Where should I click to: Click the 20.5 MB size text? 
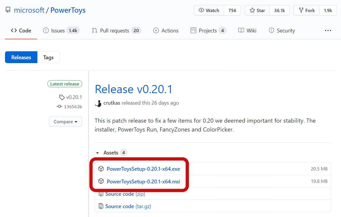point(319,169)
